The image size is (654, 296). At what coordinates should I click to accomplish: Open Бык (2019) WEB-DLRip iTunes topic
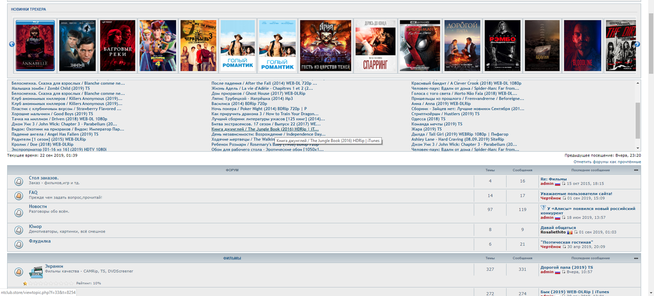click(575, 292)
